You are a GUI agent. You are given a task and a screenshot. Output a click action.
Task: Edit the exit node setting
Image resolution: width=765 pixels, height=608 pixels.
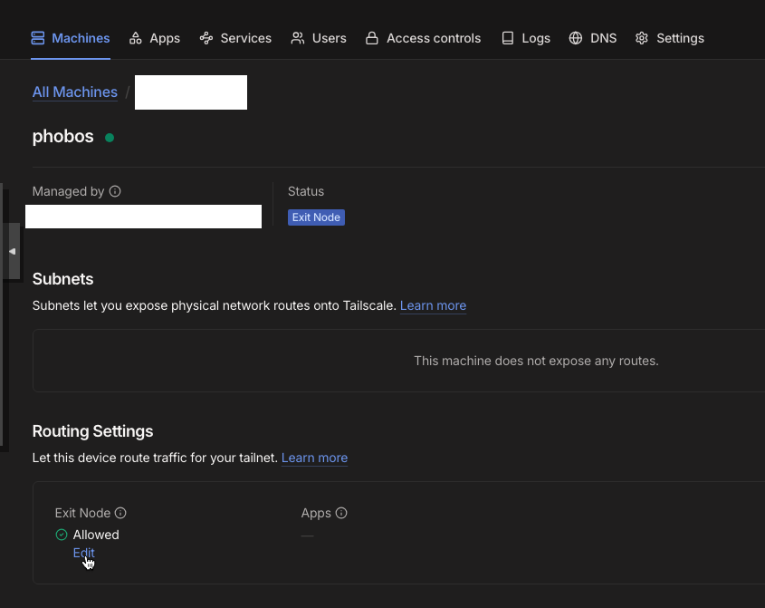coord(83,553)
